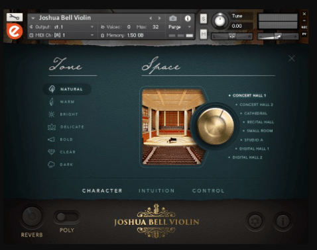Screen dimensions: 317x250
Task: Select Digital Hall 2 space
Action: tap(245, 157)
